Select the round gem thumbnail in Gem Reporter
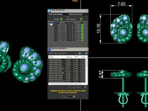Image resolution: width=148 pixels, height=111 pixels. [51, 24]
